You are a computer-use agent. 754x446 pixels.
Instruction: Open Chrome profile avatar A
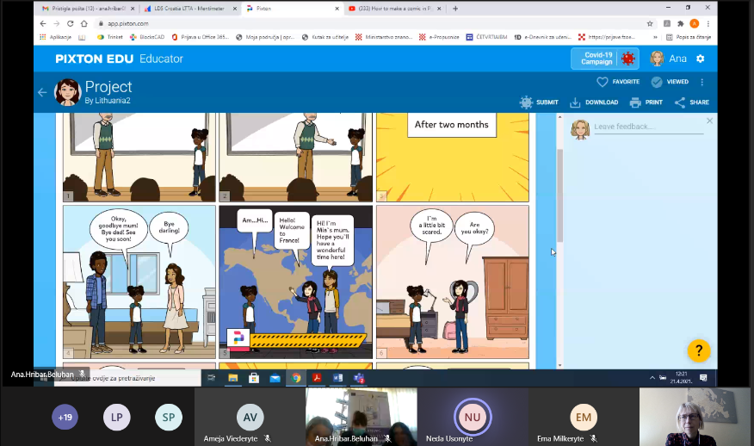tap(694, 23)
